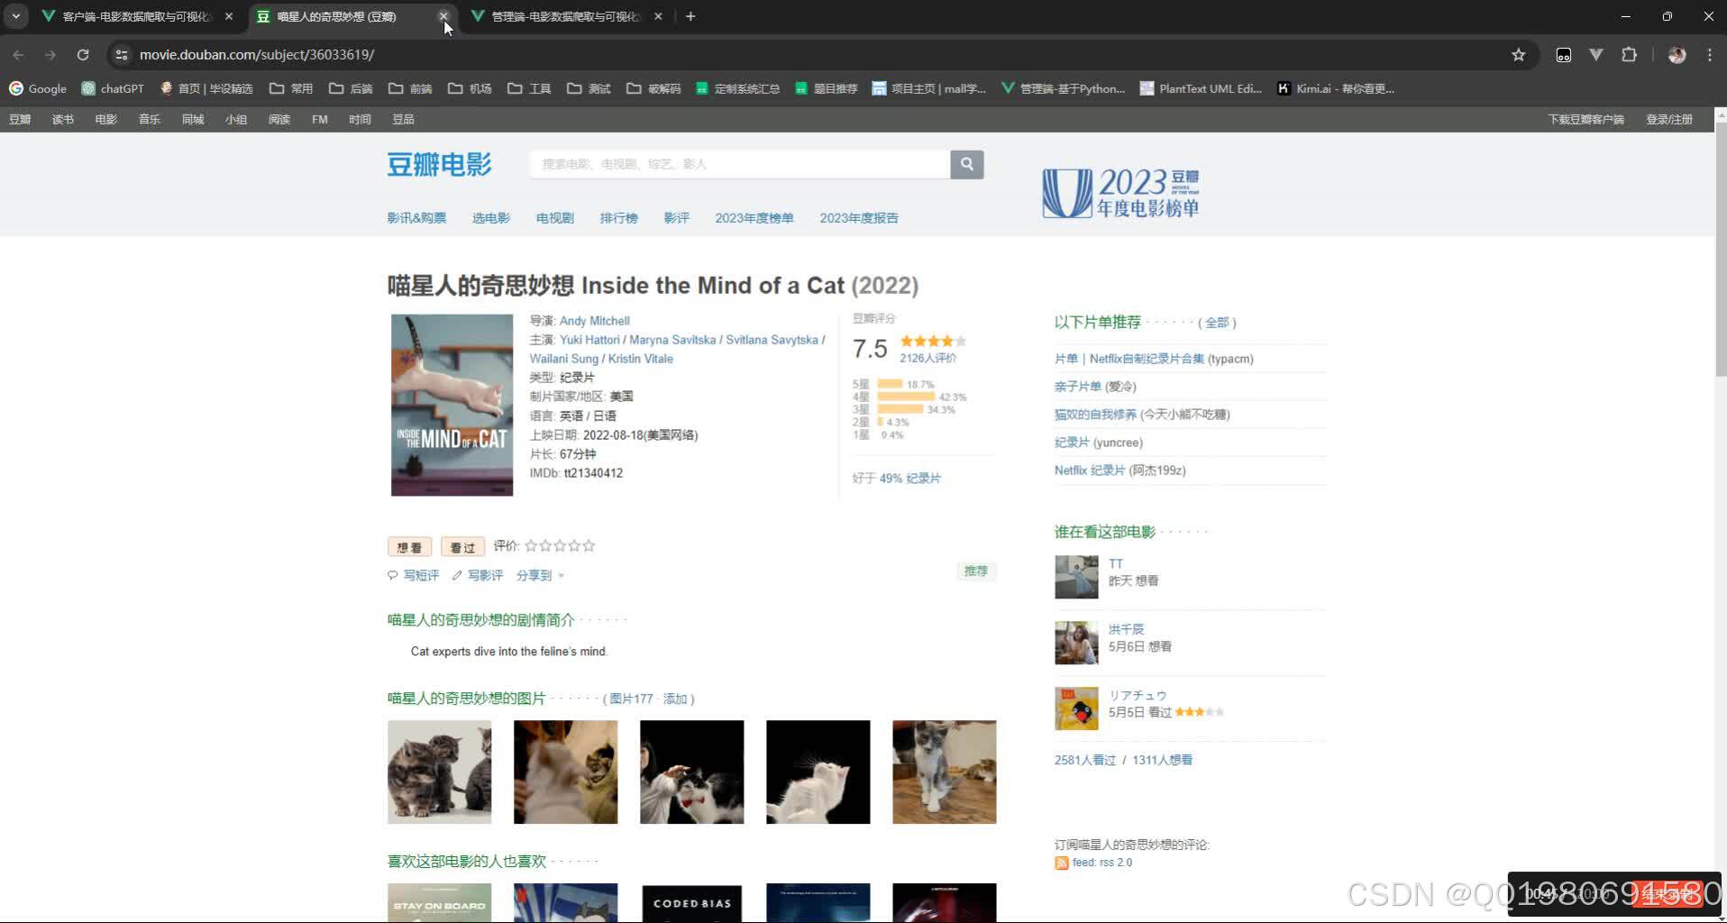Reload the page with the refresh icon
The image size is (1727, 923).
point(83,55)
